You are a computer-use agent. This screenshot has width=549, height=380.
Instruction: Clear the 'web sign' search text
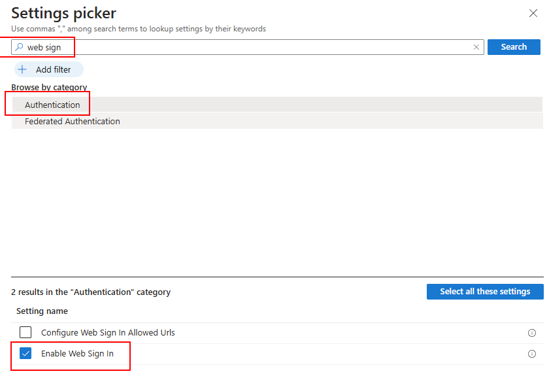tap(476, 47)
